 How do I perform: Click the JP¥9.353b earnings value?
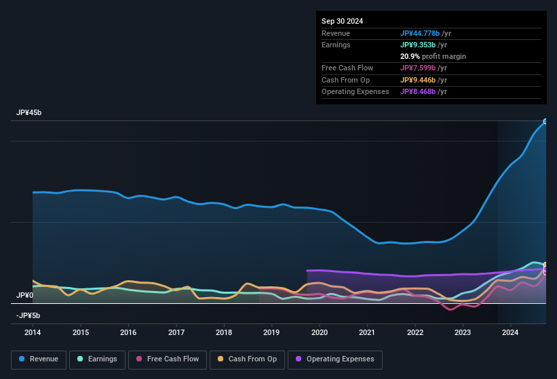418,45
